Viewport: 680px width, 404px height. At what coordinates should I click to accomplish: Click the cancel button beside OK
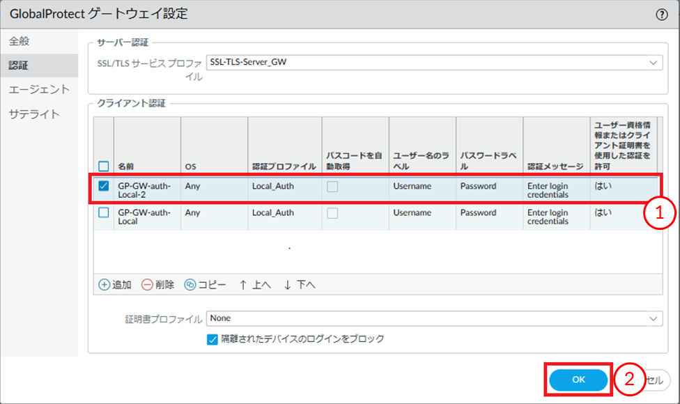tap(655, 380)
